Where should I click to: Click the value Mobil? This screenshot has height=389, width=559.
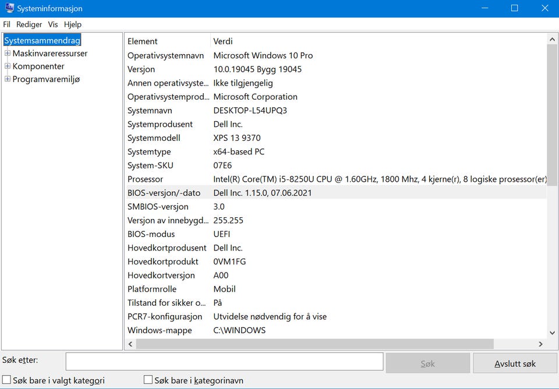[x=224, y=289]
